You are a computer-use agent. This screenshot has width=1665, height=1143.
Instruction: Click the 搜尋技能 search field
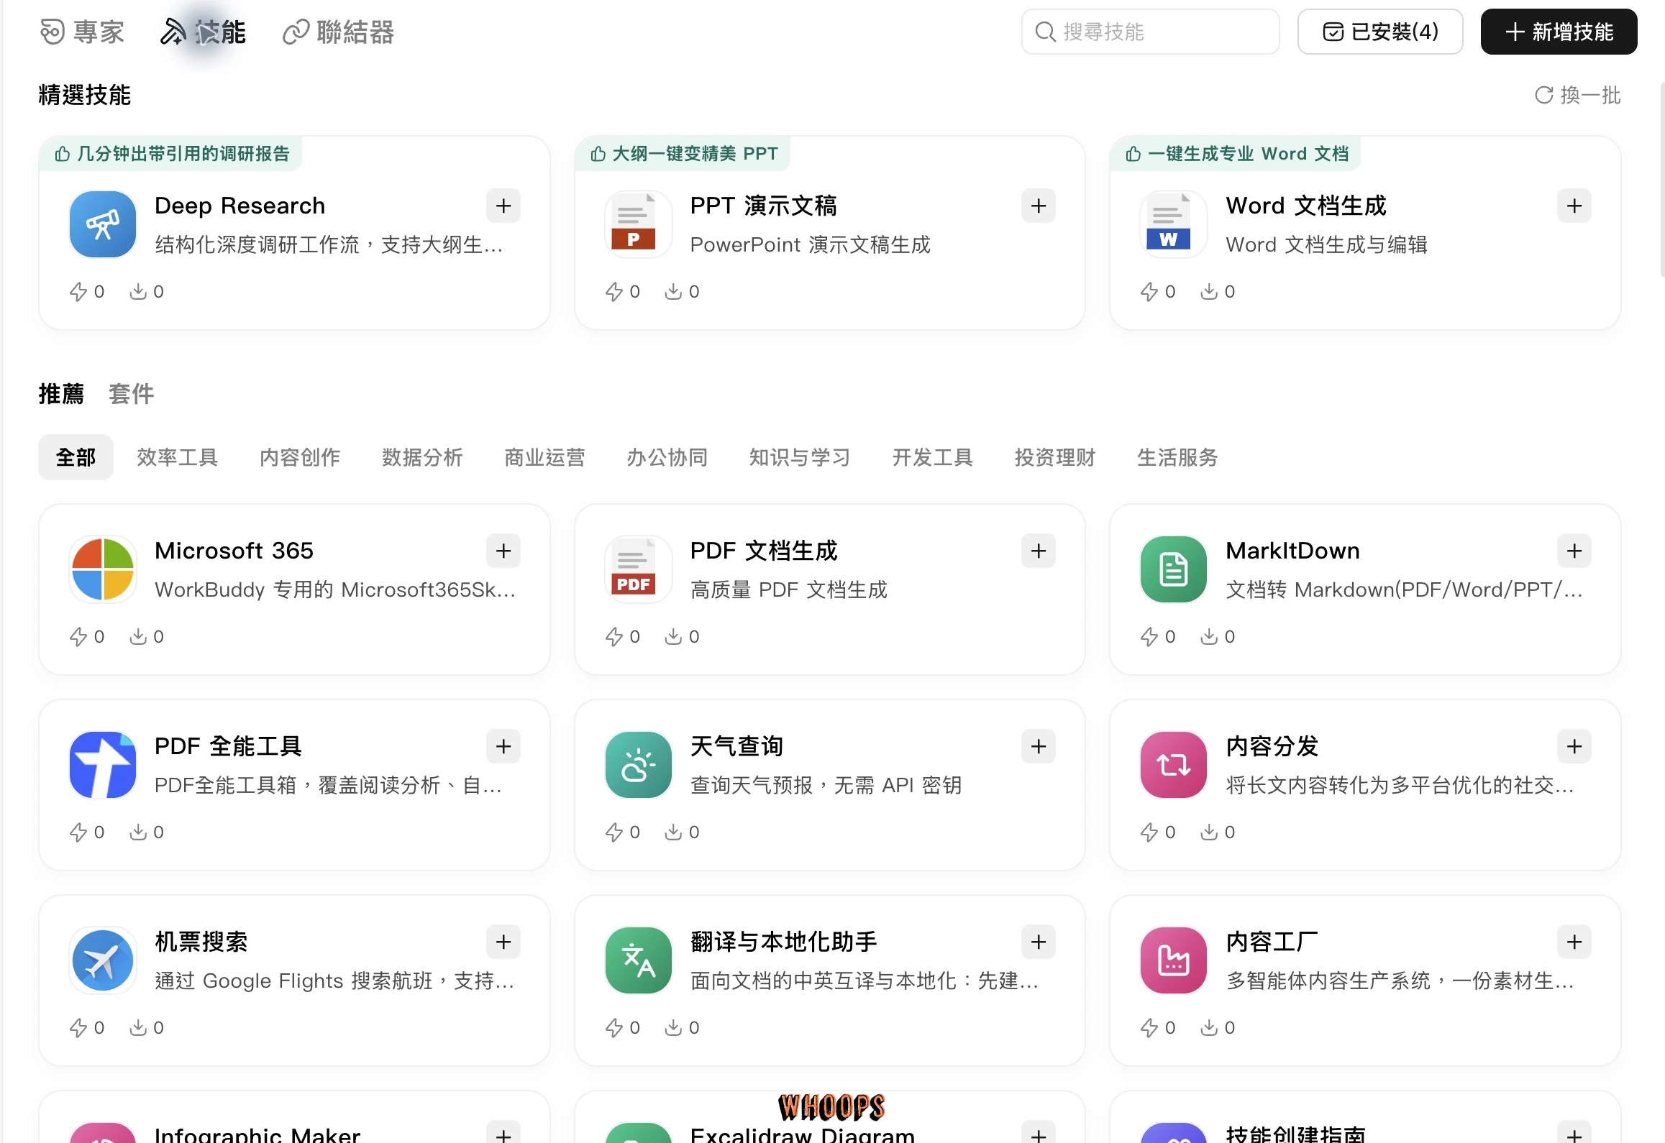tap(1150, 32)
